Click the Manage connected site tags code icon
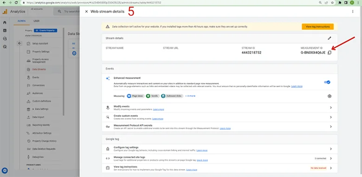This screenshot has height=177, width=362. click(x=108, y=158)
